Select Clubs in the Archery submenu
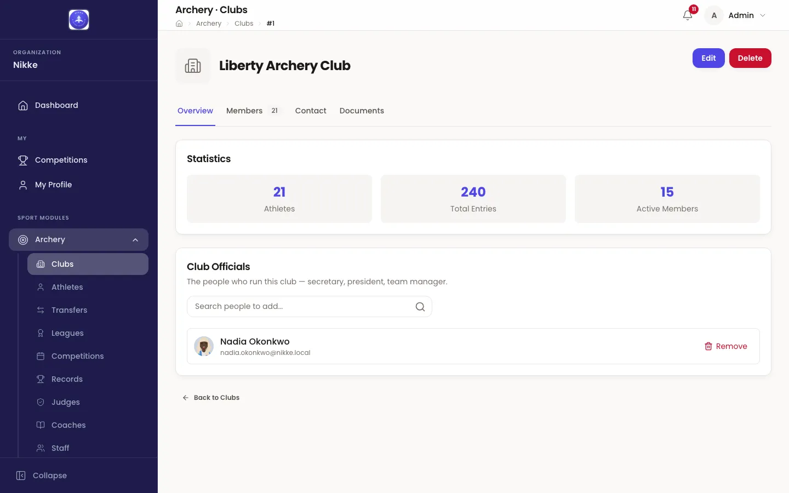Image resolution: width=789 pixels, height=493 pixels. point(88,264)
